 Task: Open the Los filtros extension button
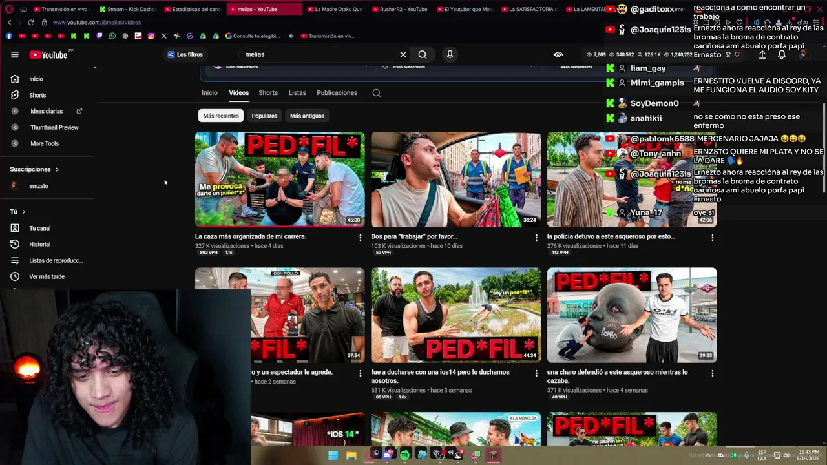(x=185, y=55)
